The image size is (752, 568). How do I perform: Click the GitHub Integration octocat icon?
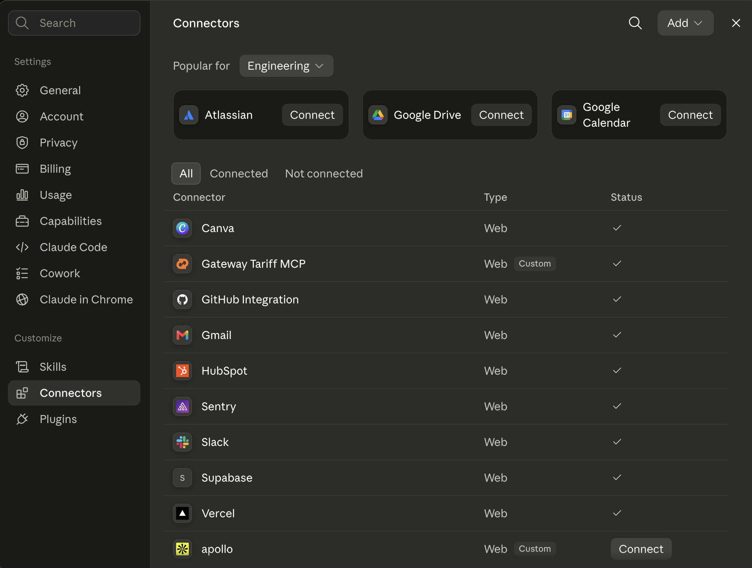coord(182,299)
